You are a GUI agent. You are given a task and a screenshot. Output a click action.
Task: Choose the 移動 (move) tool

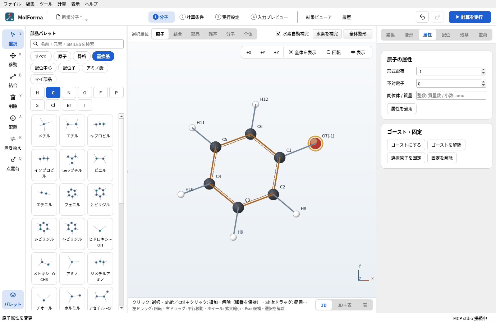13,60
